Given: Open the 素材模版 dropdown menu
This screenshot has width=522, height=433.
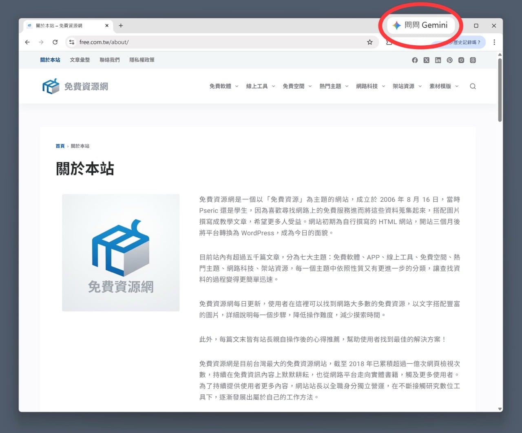Looking at the screenshot, I should (x=444, y=86).
